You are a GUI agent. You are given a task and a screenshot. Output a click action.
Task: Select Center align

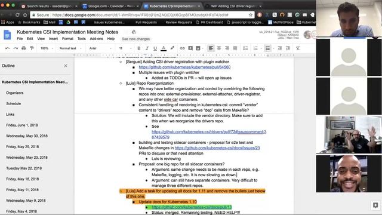[219, 48]
